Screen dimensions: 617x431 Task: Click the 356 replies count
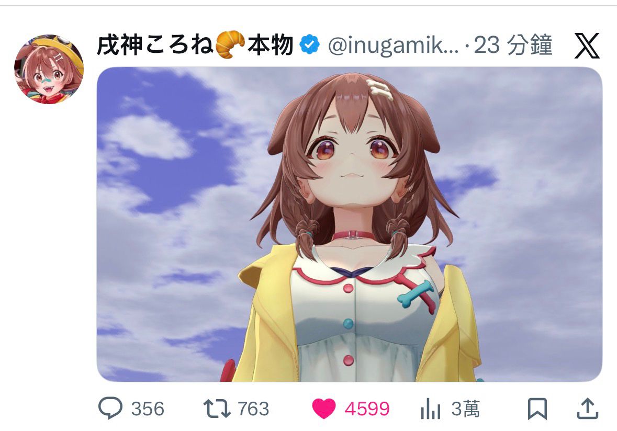pos(148,409)
